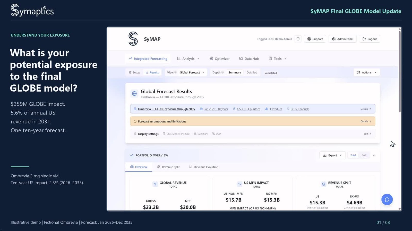Screen dimensions: 412x231
Task: Expand the Analysis menu
Action: [188, 59]
